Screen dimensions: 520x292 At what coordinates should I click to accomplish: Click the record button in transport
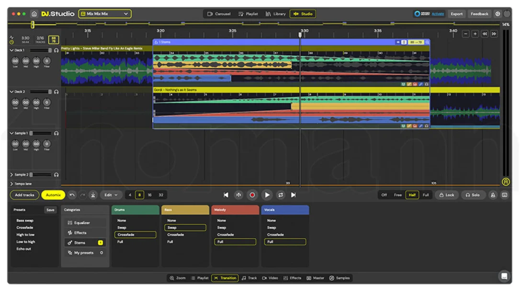[x=252, y=195]
